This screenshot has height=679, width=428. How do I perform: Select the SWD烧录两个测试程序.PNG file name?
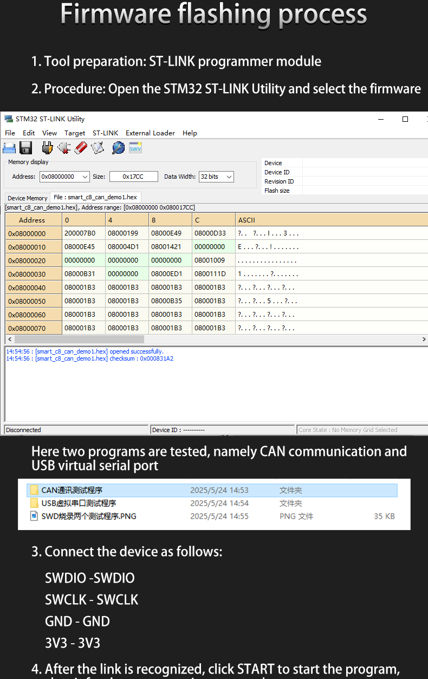coord(89,517)
